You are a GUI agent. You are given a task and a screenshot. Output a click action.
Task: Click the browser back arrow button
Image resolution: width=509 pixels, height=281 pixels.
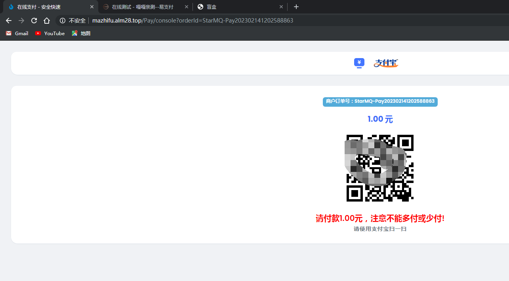click(x=9, y=21)
